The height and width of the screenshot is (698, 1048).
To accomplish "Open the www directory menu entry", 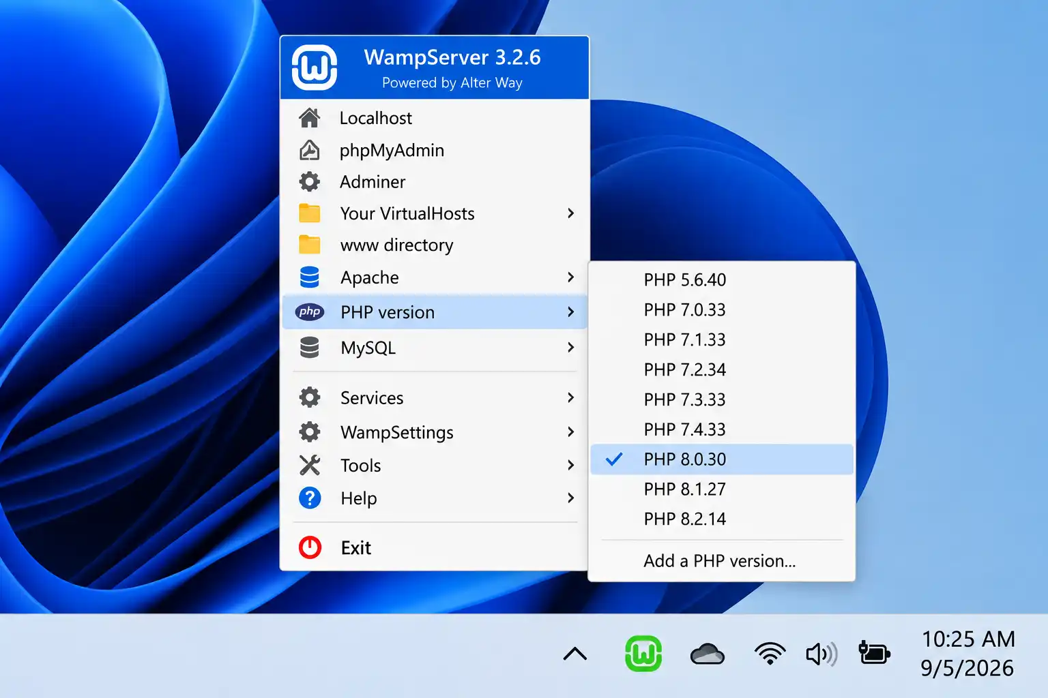I will tap(435, 245).
